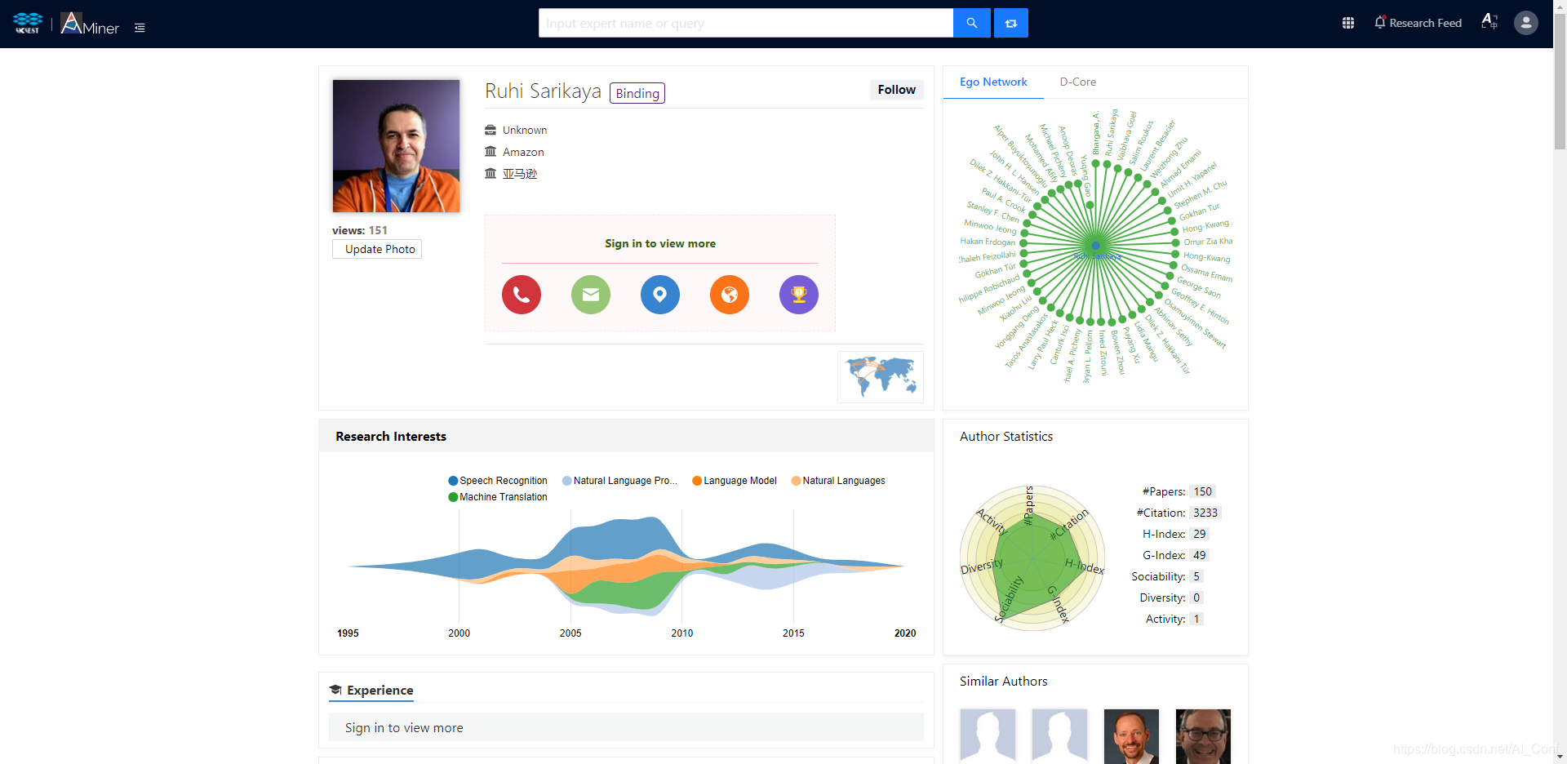The height and width of the screenshot is (764, 1567).
Task: Open third similar author photo
Action: [x=1131, y=736]
